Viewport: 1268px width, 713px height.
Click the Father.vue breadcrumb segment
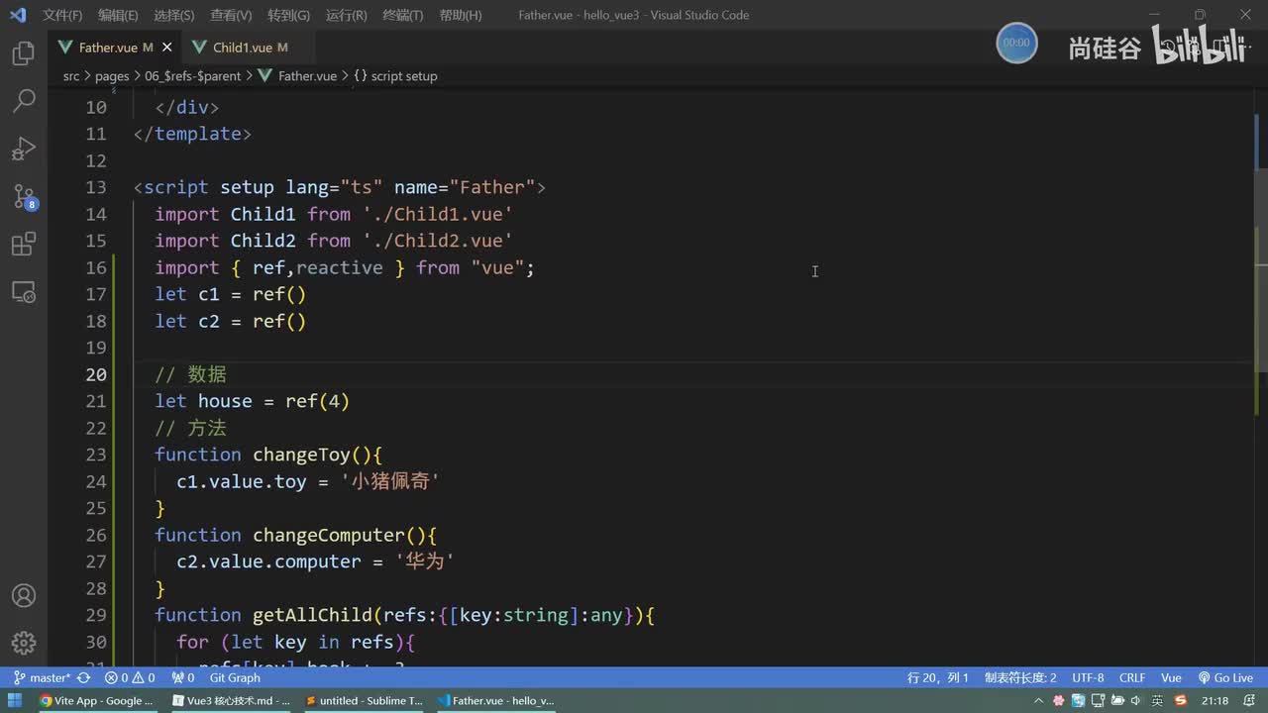coord(298,76)
